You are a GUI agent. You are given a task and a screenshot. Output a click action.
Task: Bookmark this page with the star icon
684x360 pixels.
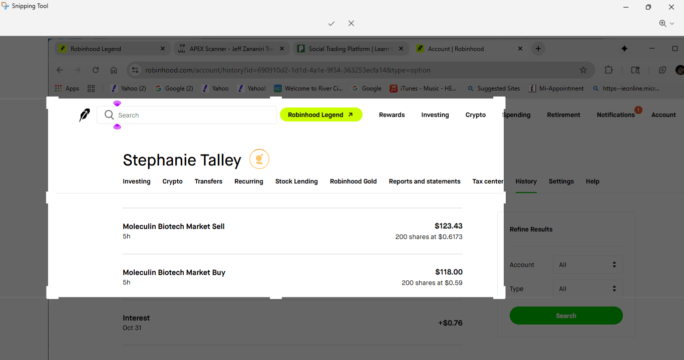[583, 70]
